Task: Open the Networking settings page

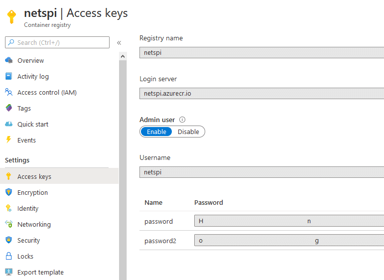Action: click(x=34, y=224)
